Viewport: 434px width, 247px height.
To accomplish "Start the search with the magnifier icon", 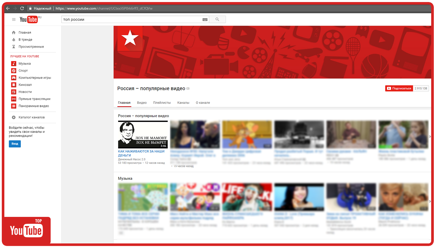I will tap(217, 19).
